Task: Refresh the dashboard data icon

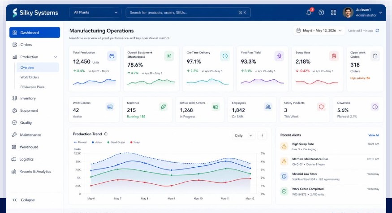Action: tap(377, 30)
